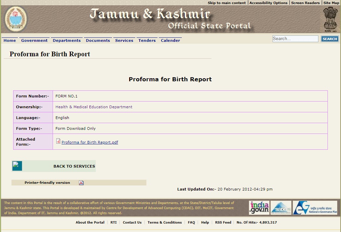Open the india.gov.in portal logo
The height and width of the screenshot is (232, 341).
tap(259, 207)
